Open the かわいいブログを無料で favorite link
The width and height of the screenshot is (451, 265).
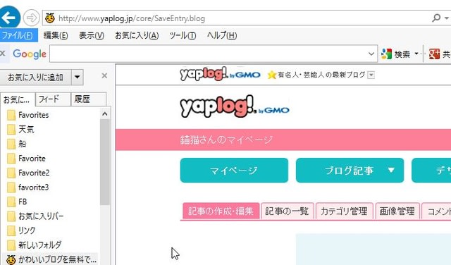pos(51,259)
